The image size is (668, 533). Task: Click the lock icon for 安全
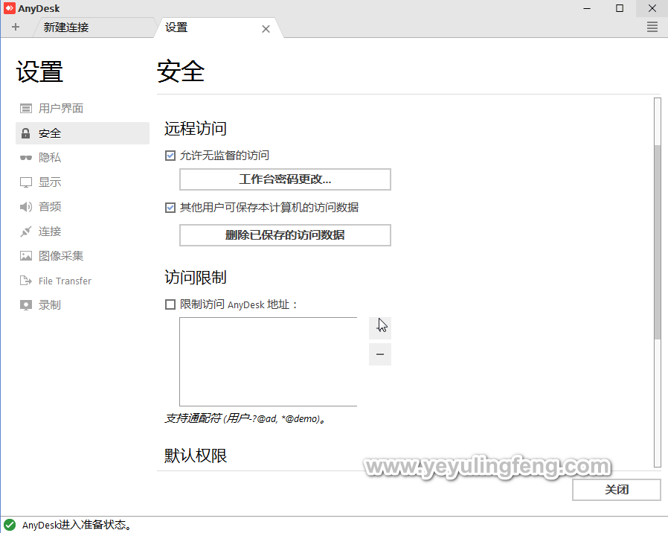coord(26,133)
